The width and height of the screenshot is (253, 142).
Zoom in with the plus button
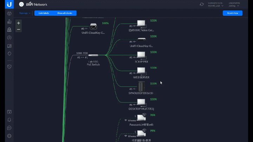19,23
